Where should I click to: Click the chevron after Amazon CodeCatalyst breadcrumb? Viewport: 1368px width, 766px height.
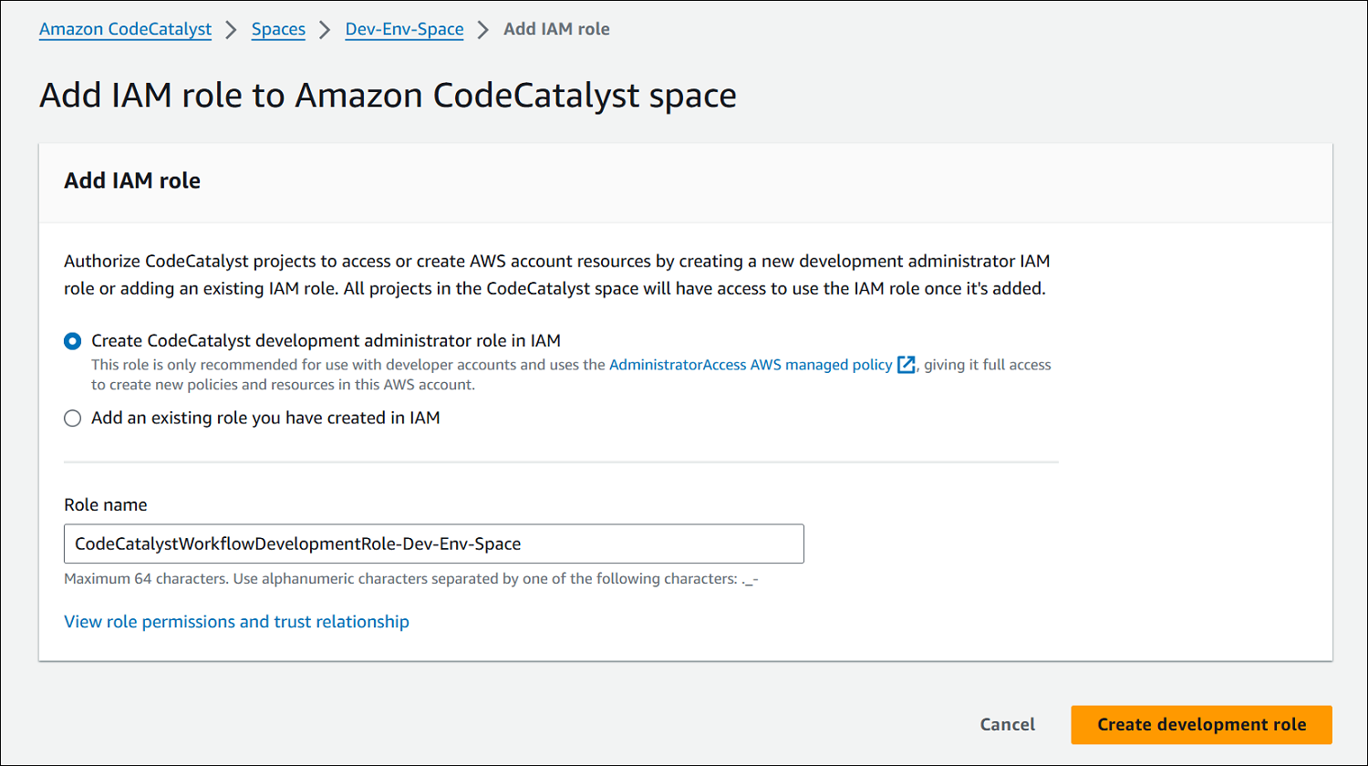tap(232, 29)
